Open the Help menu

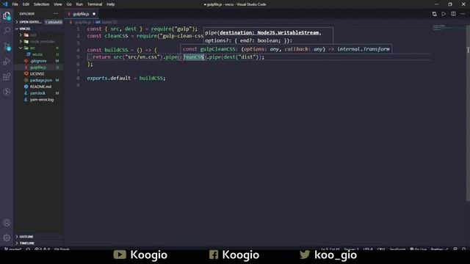click(111, 4)
